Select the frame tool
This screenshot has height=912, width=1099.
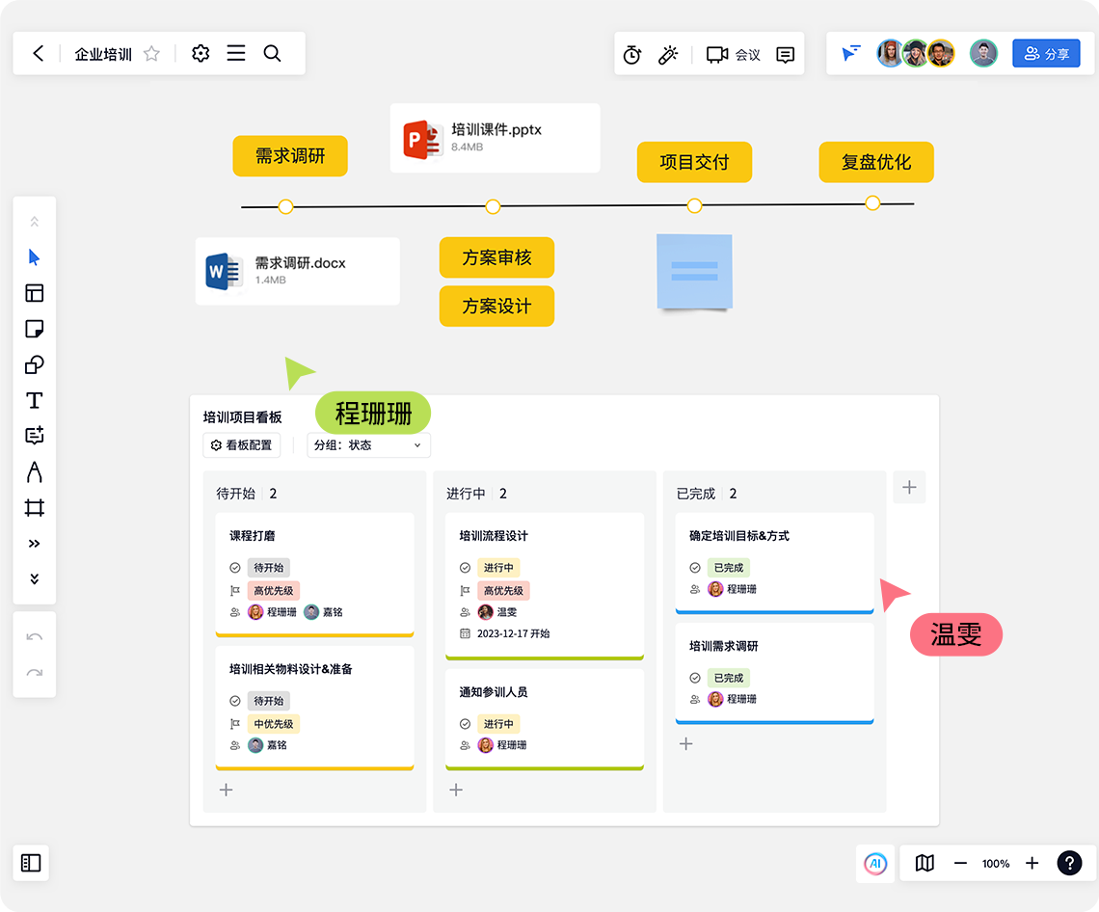click(35, 507)
